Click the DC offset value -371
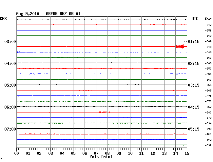The height and width of the screenshot is (162, 213). click(x=208, y=96)
